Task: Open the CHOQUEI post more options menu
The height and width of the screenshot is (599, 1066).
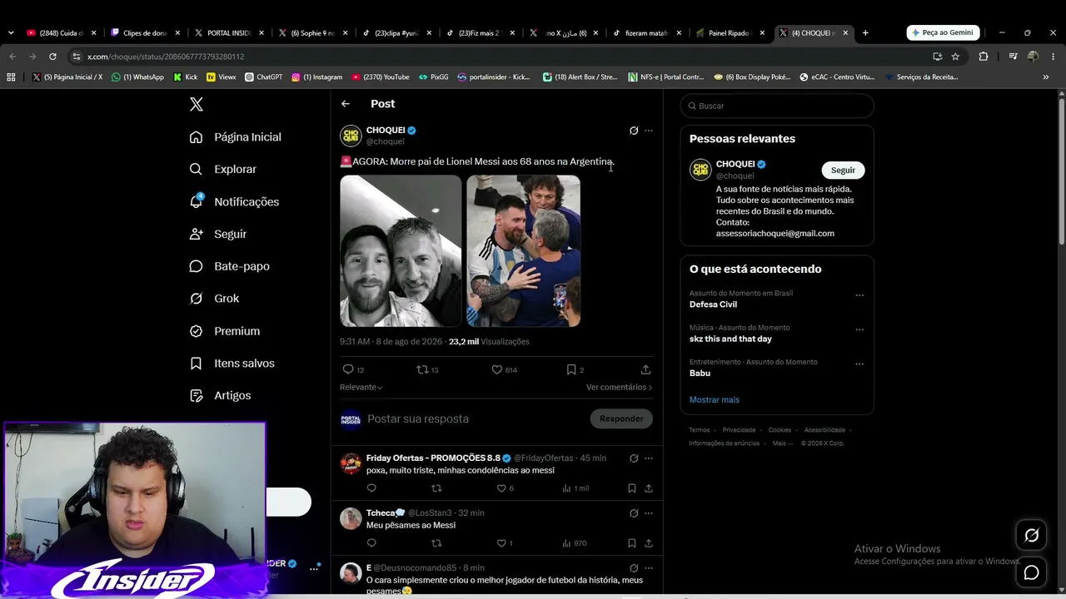Action: 649,131
